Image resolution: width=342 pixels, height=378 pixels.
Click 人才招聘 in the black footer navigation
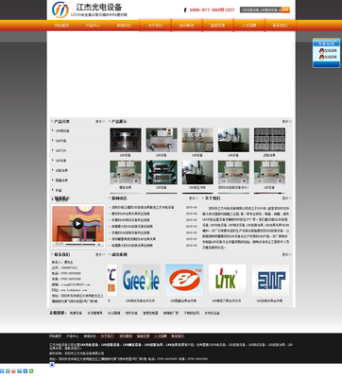click(160, 336)
